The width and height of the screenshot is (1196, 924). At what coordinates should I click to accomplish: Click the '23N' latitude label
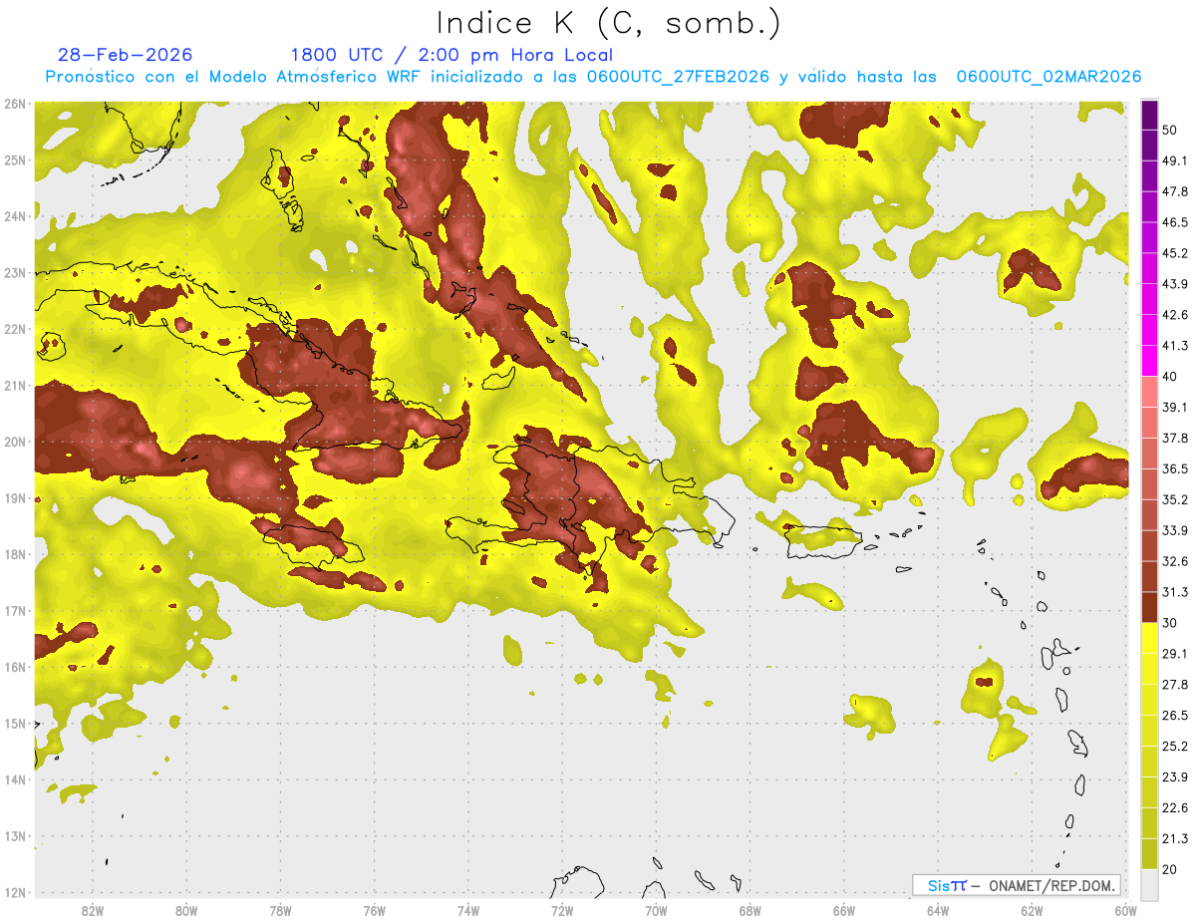[x=15, y=273]
